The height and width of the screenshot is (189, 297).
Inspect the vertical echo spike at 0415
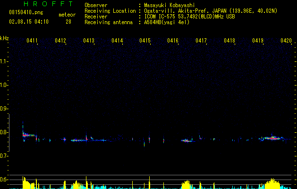(x=149, y=140)
